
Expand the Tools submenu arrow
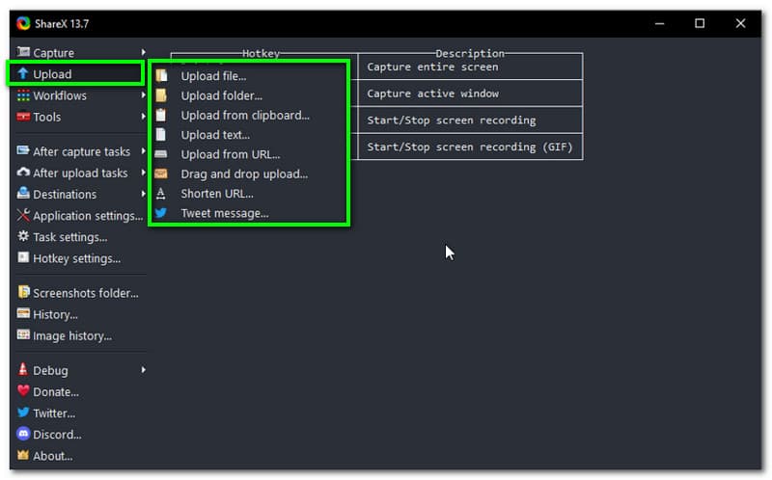point(143,117)
